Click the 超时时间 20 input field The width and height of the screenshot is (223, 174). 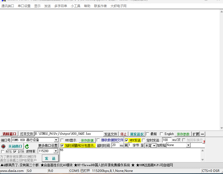coord(115,145)
